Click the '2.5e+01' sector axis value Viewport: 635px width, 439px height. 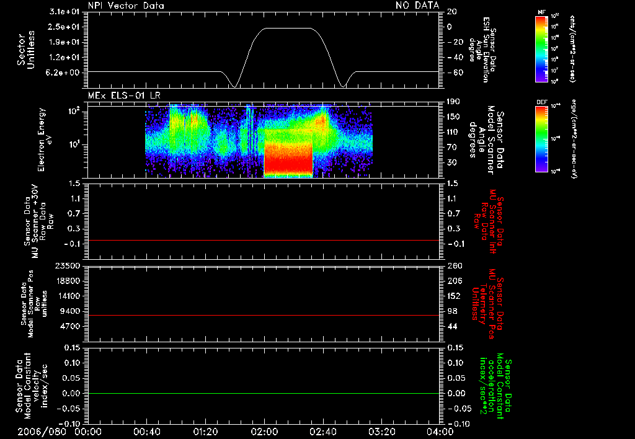point(64,27)
